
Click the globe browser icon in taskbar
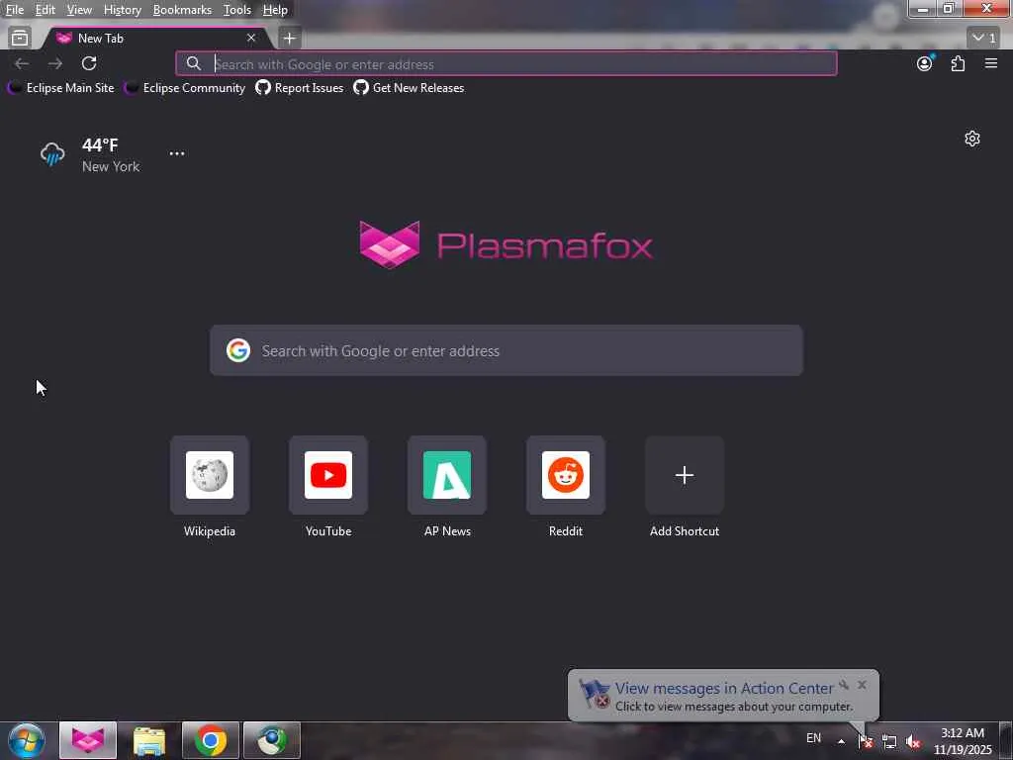pos(272,740)
